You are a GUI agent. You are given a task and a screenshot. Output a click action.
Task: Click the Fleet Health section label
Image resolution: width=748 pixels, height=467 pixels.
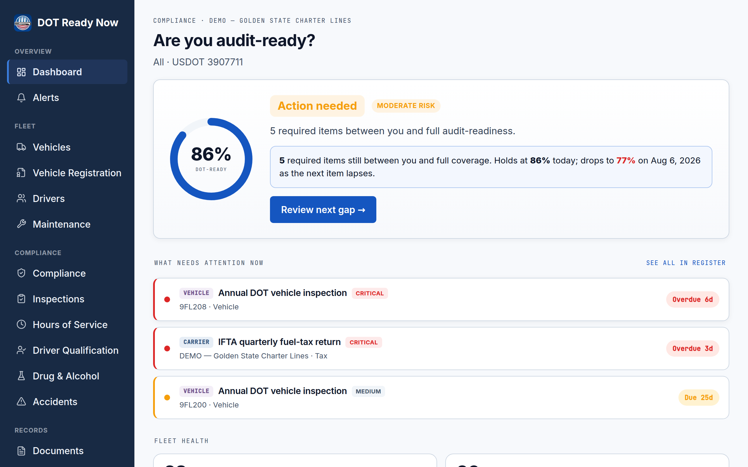click(x=181, y=441)
